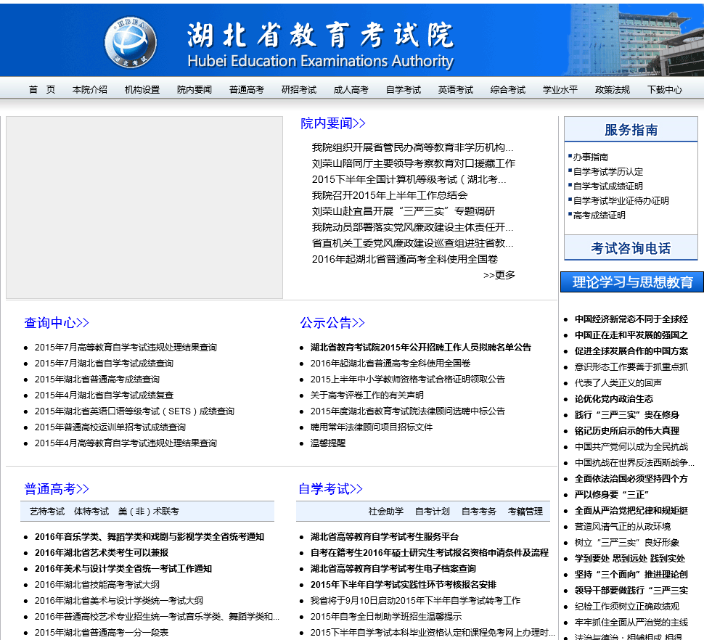
Task: Open the 公示公告>> section heading
Action: (x=332, y=323)
